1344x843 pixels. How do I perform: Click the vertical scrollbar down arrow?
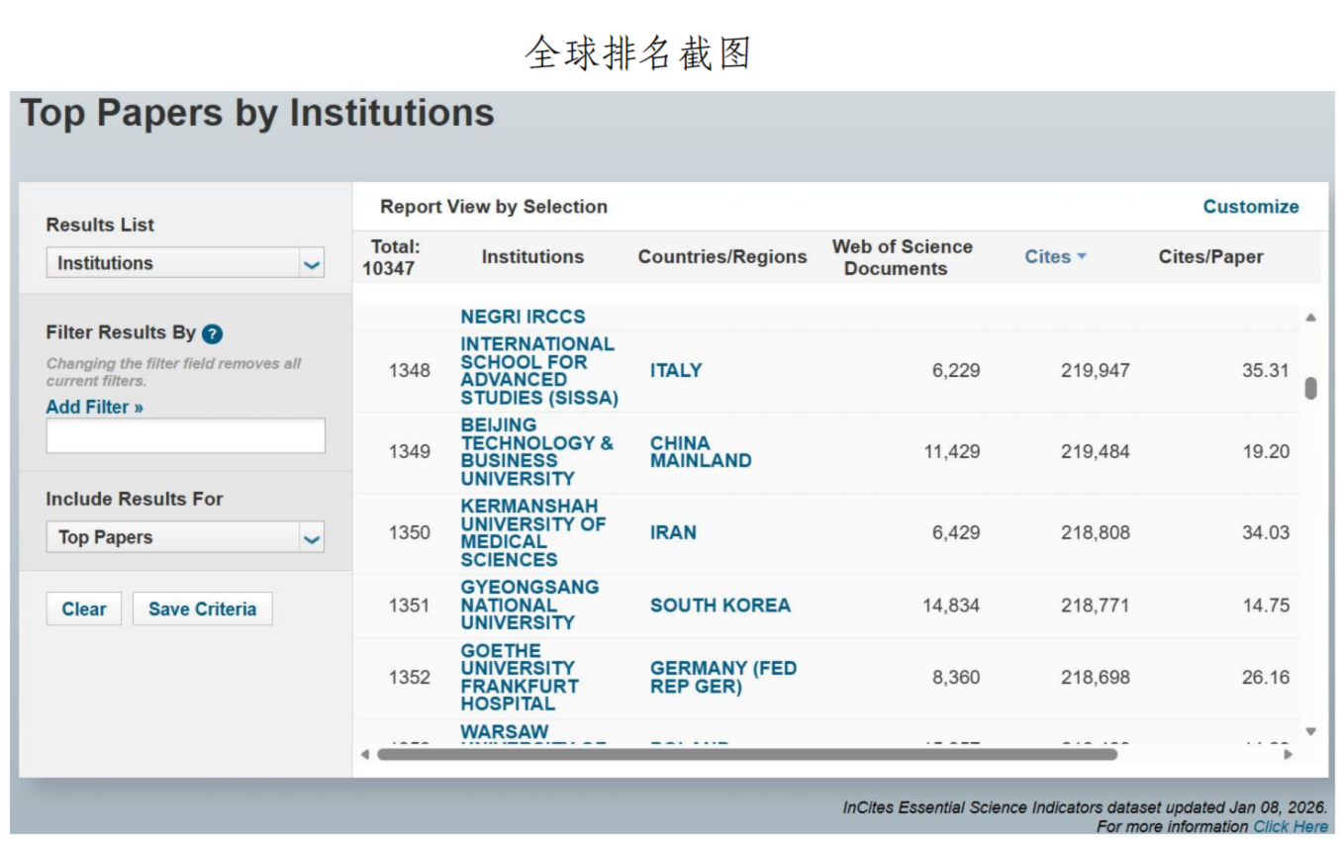click(1310, 732)
